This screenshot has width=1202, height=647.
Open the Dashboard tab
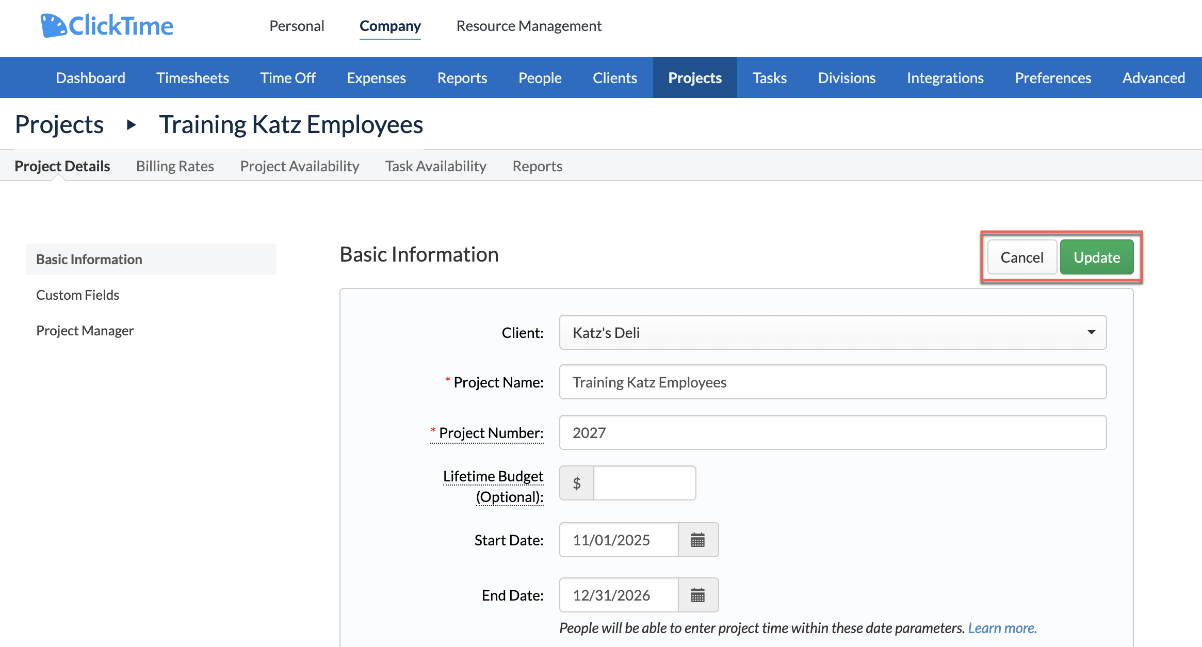(x=90, y=77)
